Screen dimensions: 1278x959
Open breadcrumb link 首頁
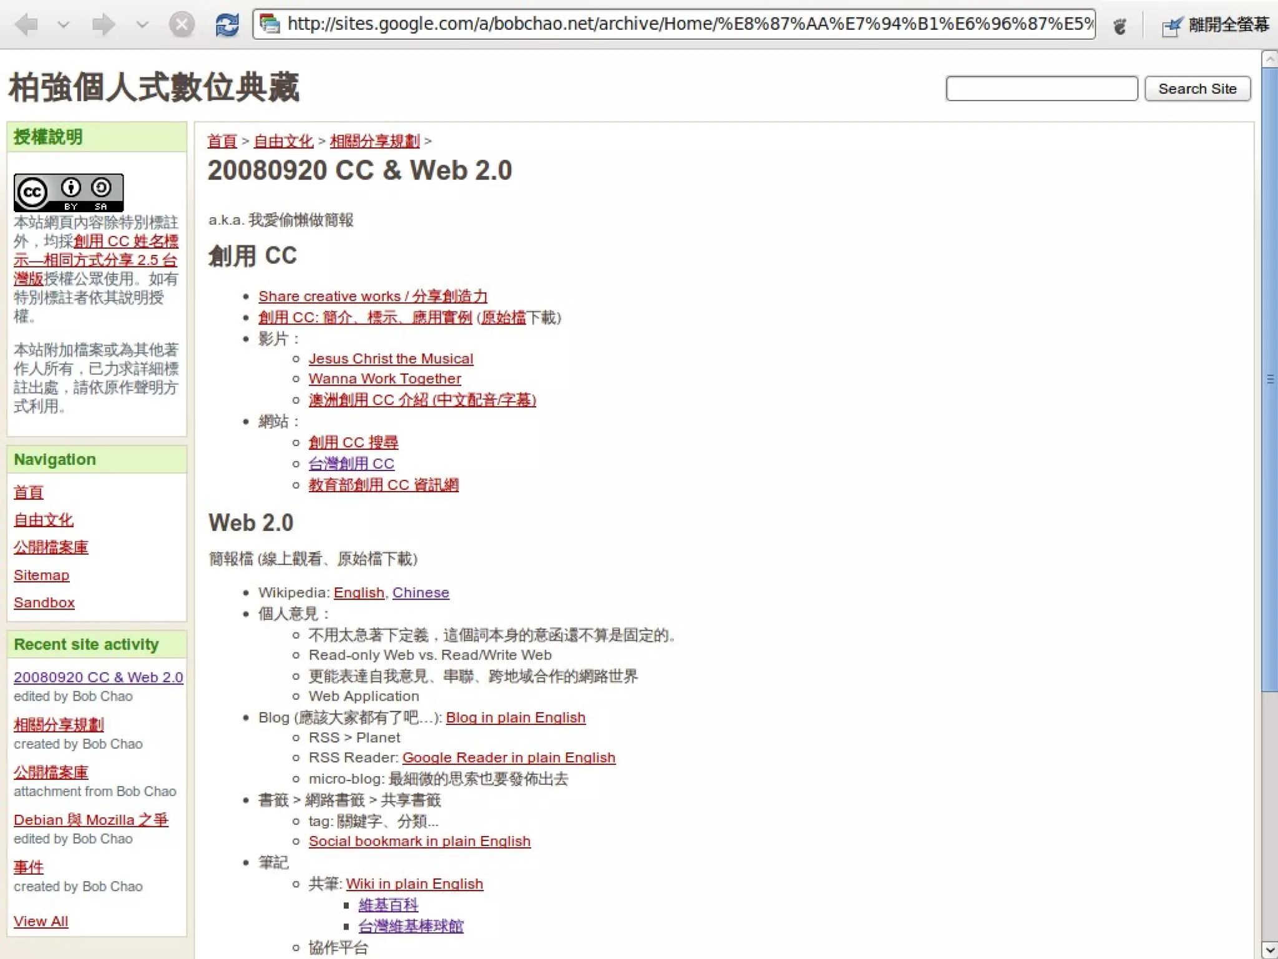click(222, 141)
